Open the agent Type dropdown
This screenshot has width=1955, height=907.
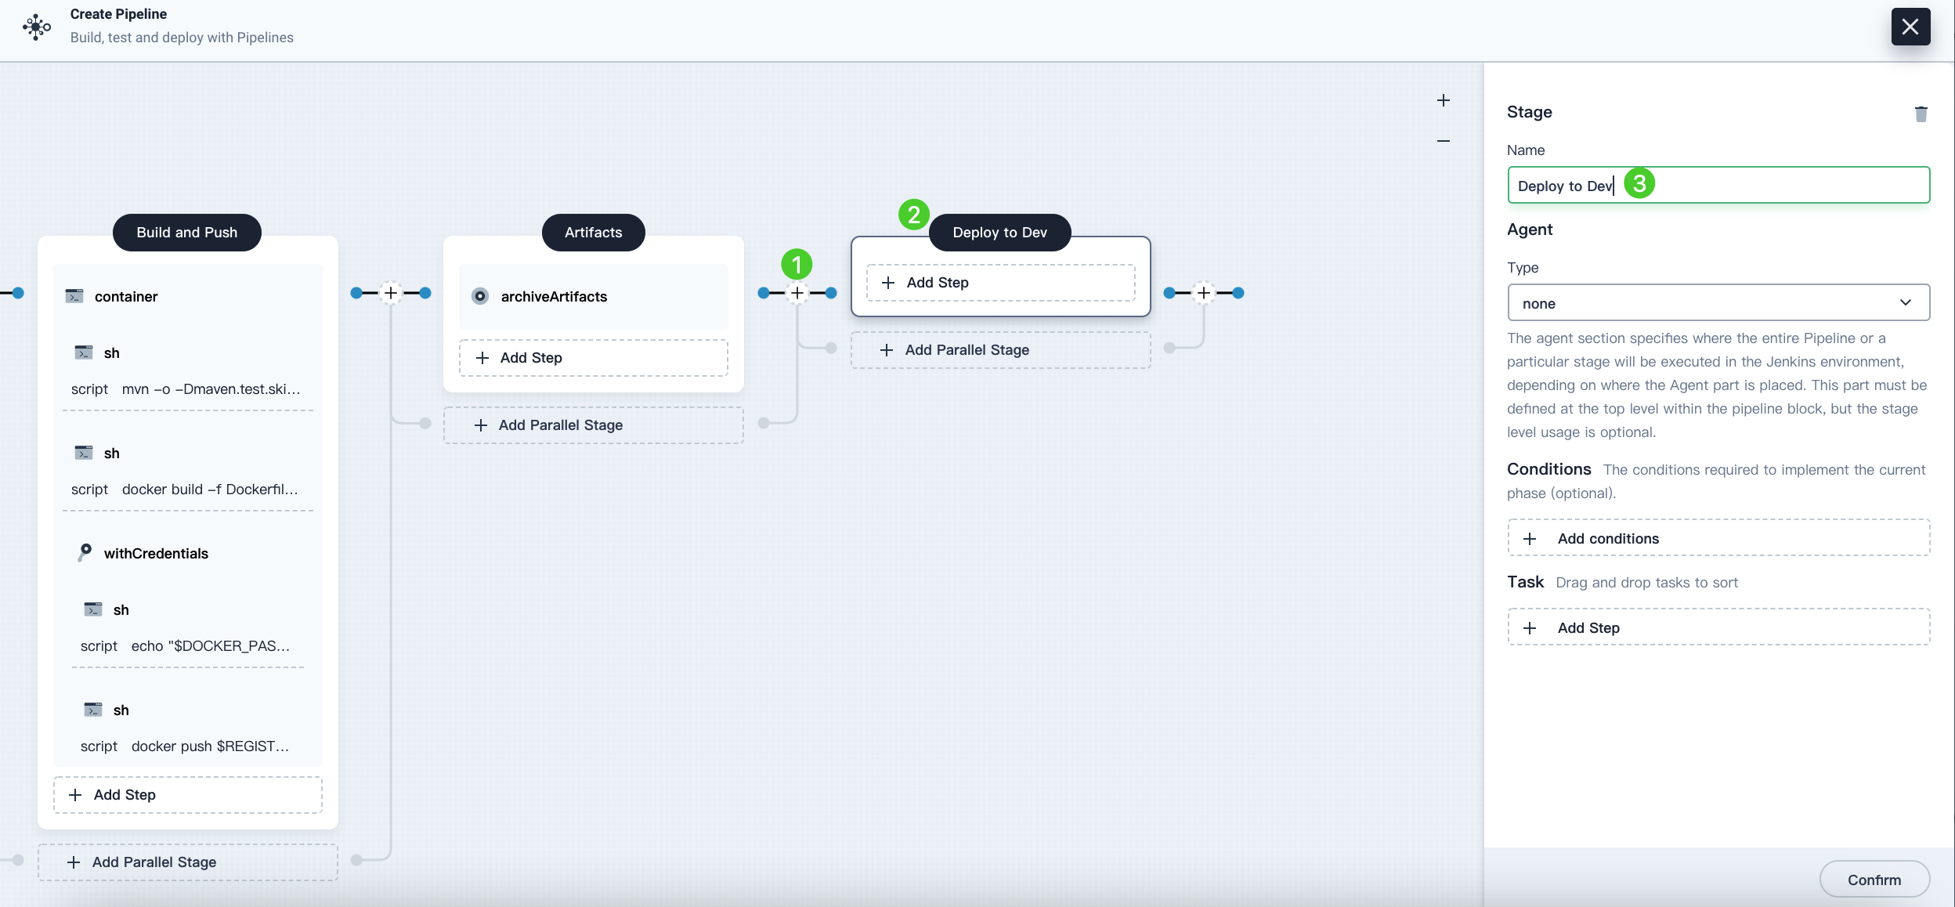click(x=1718, y=303)
